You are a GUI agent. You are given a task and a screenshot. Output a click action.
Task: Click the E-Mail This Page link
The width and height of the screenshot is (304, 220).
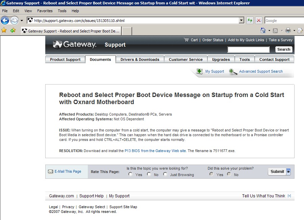(68, 171)
